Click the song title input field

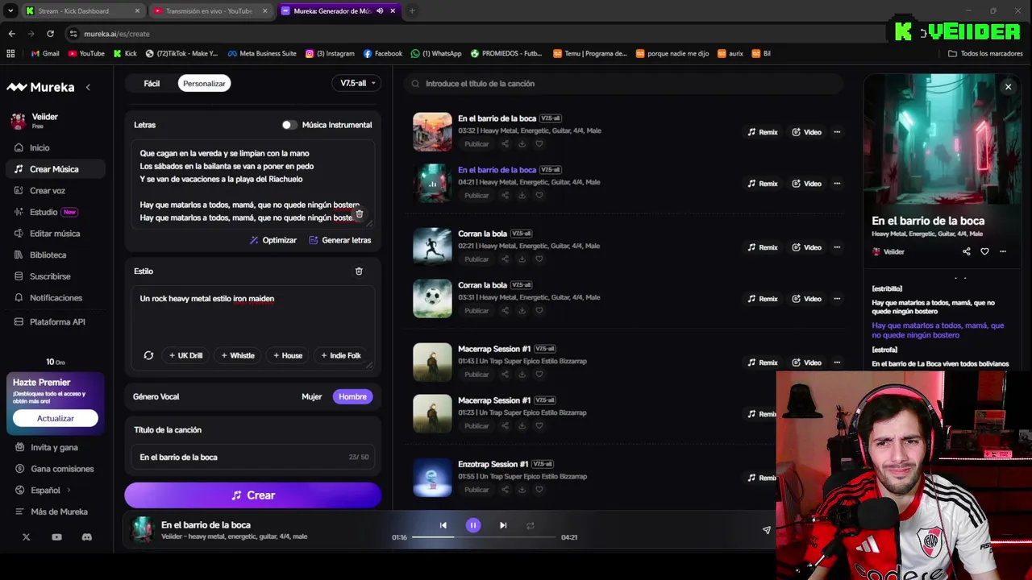pyautogui.click(x=254, y=457)
